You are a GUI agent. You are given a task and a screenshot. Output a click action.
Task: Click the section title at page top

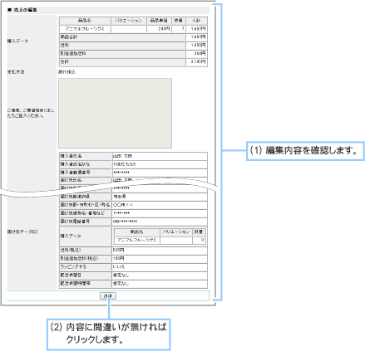pyautogui.click(x=22, y=10)
